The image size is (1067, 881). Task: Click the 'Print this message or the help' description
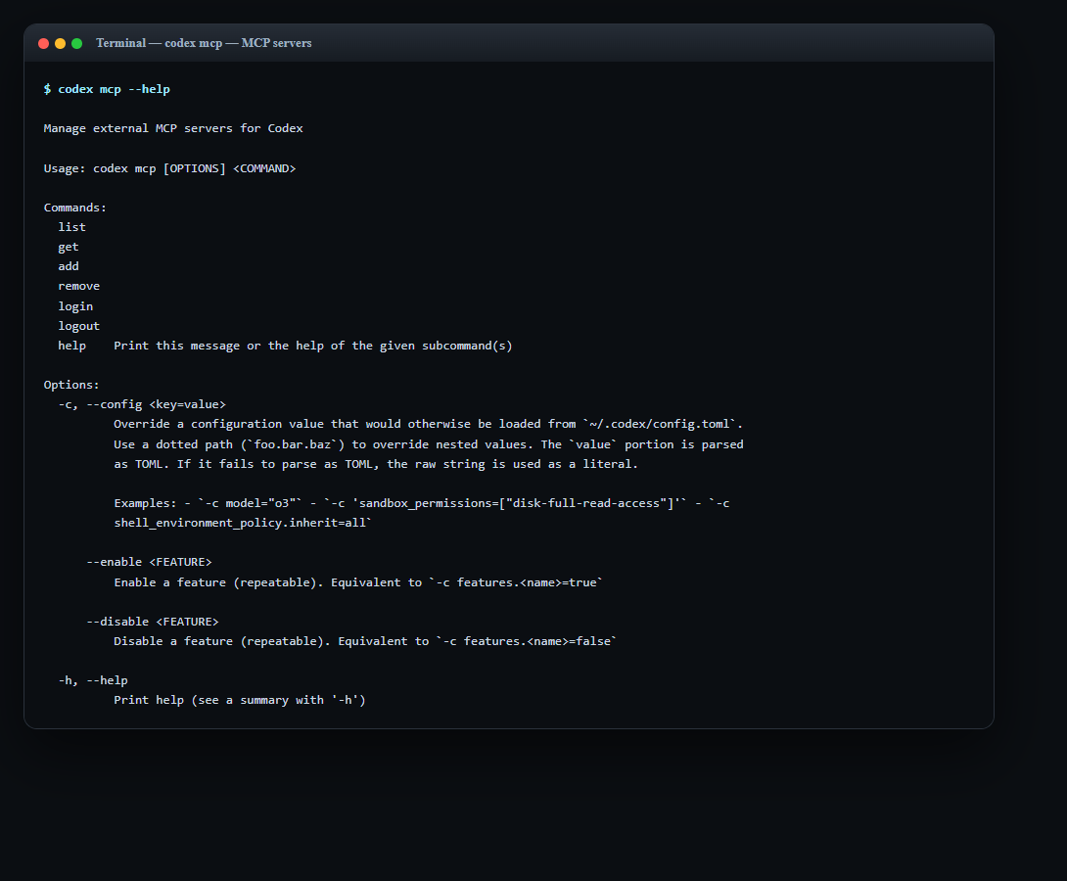(x=313, y=346)
